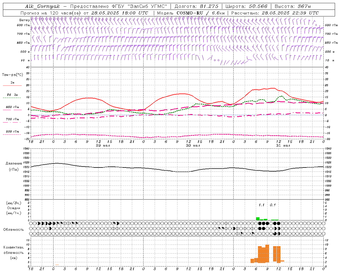Click the (км) unit in convective cloud panel
339x271 pixels.
[x=14, y=258]
